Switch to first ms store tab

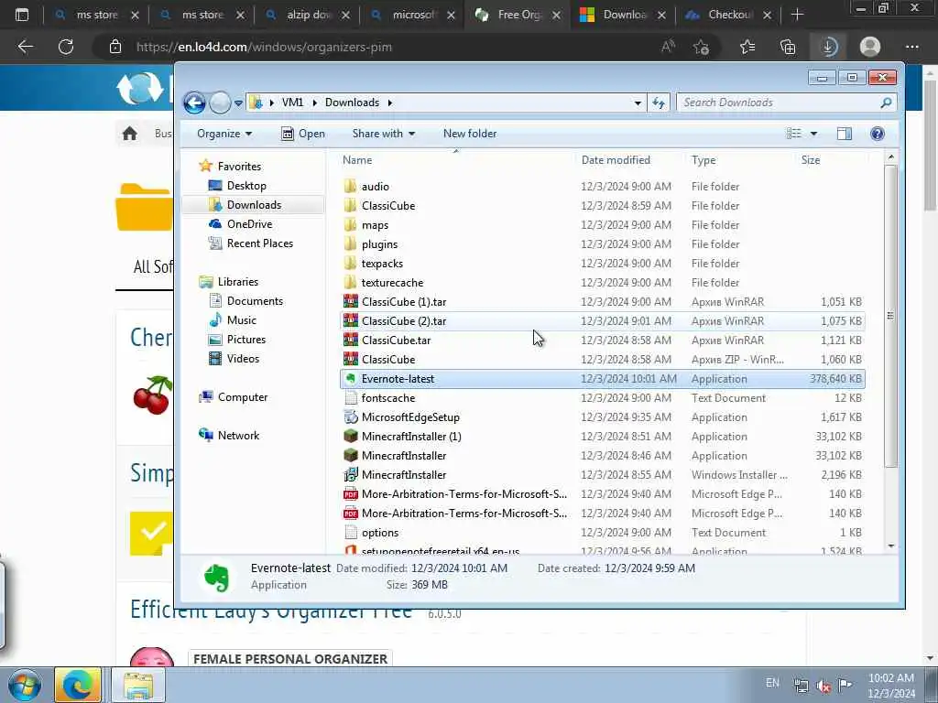95,15
